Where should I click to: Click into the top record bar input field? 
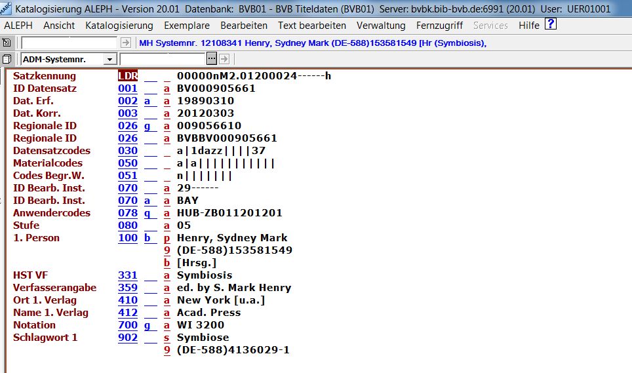[x=69, y=43]
